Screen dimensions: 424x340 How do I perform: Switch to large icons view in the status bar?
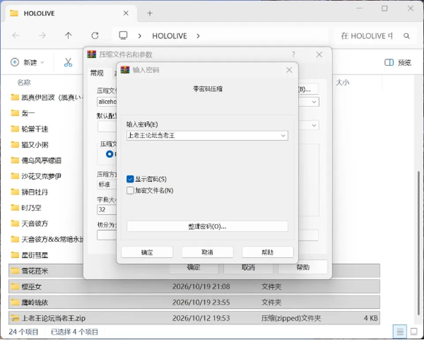point(414,331)
